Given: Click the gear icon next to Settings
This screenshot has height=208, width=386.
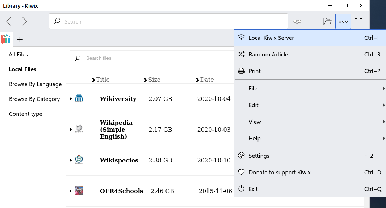Looking at the screenshot, I should (241, 156).
